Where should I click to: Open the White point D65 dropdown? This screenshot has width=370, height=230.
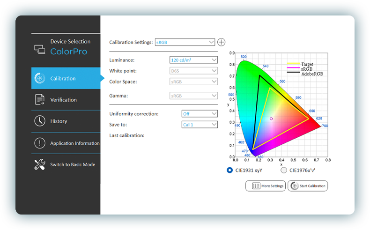[x=193, y=71]
